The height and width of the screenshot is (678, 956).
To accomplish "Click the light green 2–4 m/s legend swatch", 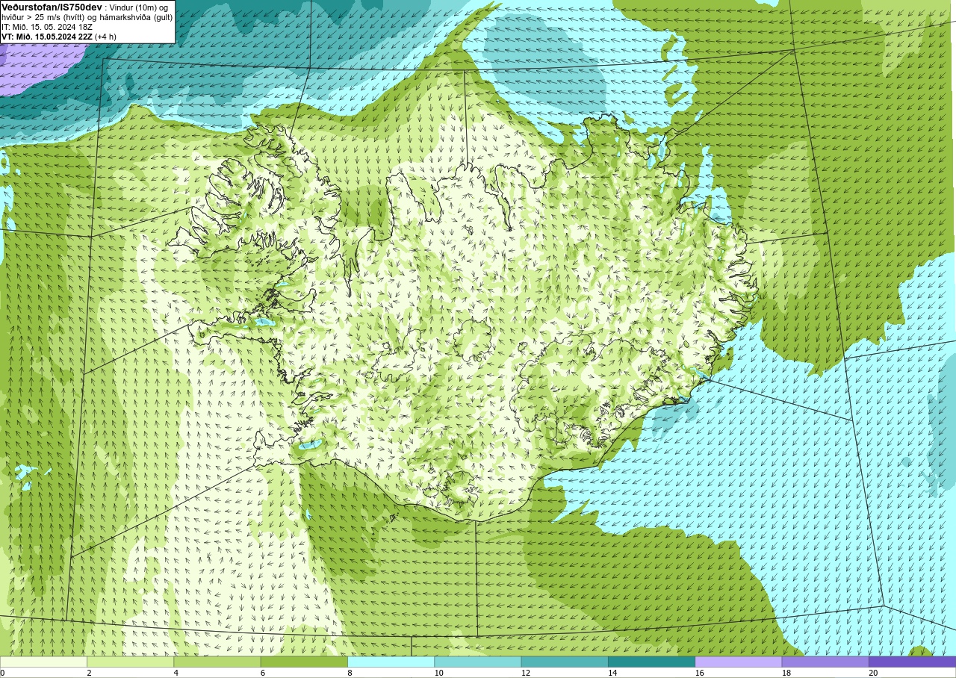I will point(130,662).
